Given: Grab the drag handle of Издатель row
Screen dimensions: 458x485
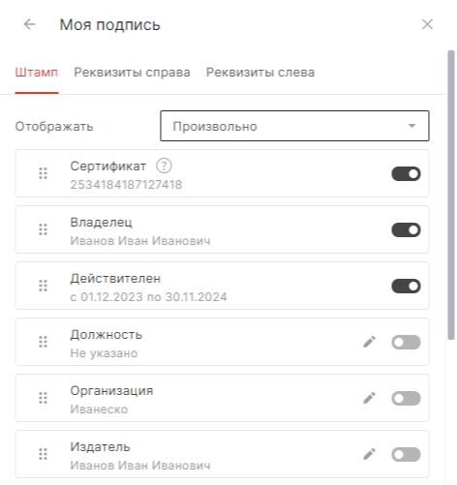Looking at the screenshot, I should pos(43,454).
